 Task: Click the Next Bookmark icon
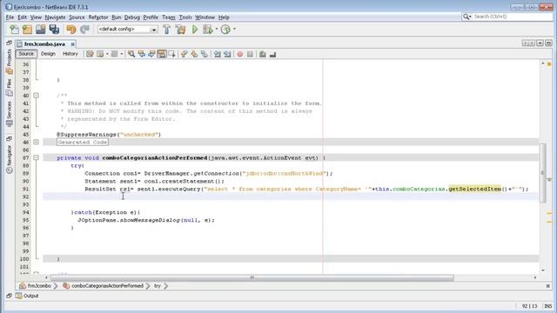click(194, 54)
